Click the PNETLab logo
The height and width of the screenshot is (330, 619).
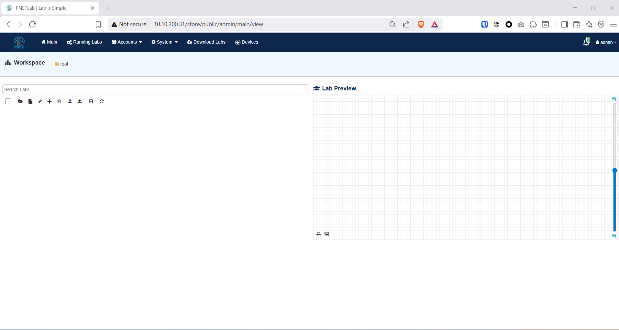coord(19,42)
